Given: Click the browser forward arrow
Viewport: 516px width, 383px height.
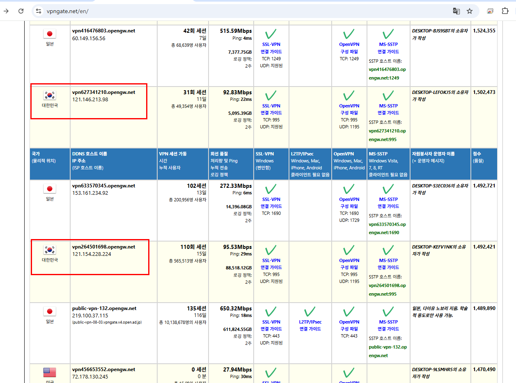Looking at the screenshot, I should [x=6, y=11].
